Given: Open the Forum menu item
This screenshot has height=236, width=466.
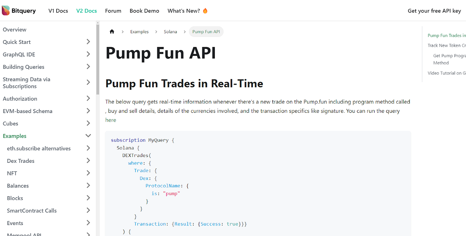Looking at the screenshot, I should pyautogui.click(x=113, y=11).
